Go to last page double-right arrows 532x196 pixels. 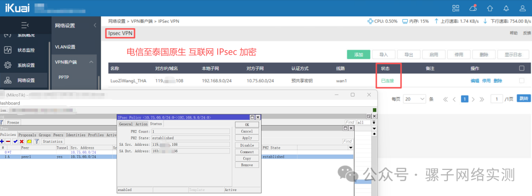[x=482, y=99]
